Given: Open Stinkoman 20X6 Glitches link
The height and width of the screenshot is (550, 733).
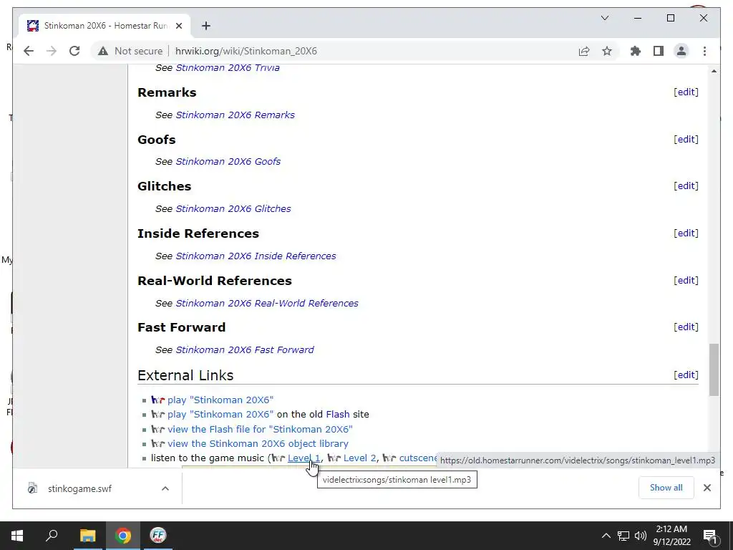Looking at the screenshot, I should (233, 209).
